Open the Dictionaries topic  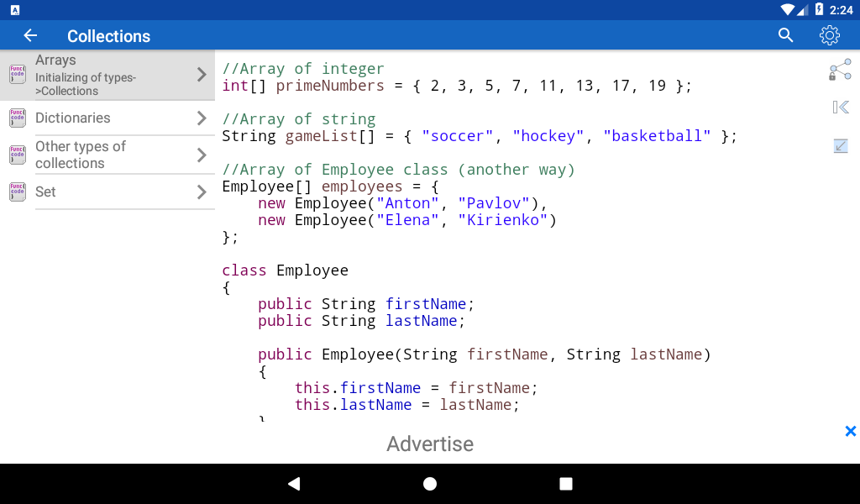pyautogui.click(x=107, y=118)
